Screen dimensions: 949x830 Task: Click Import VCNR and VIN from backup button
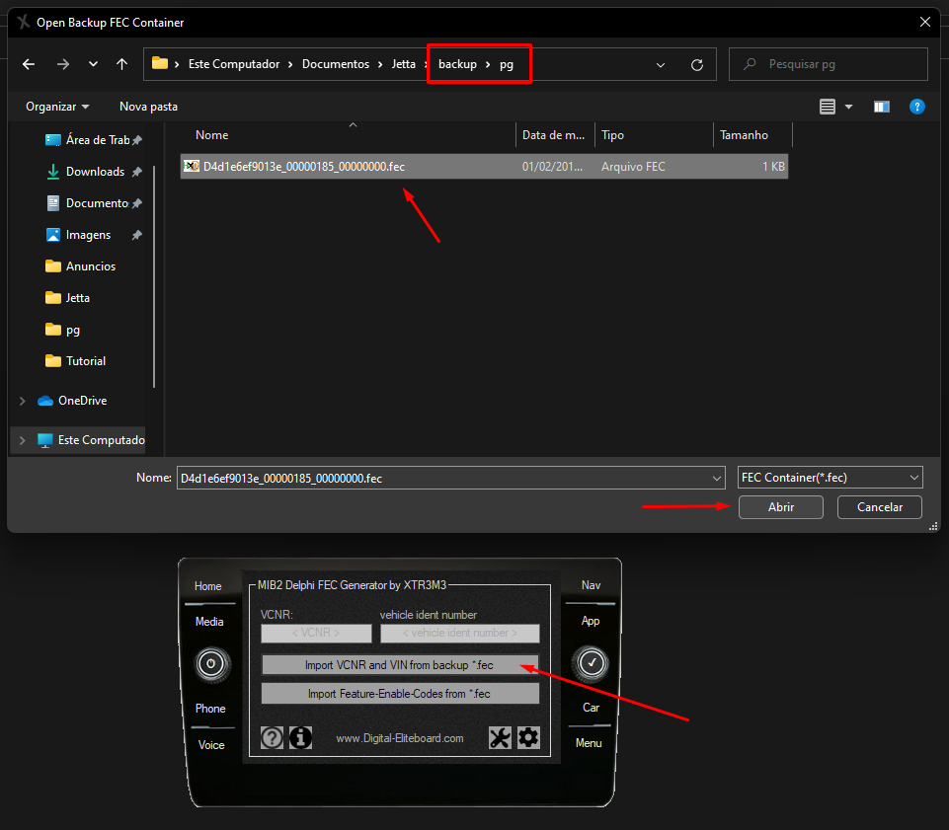(400, 665)
